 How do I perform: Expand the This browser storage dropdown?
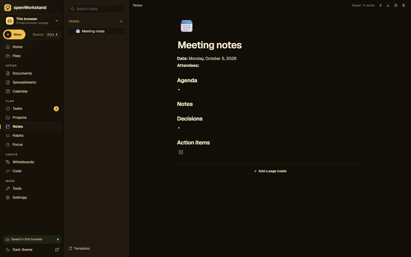coord(32,21)
